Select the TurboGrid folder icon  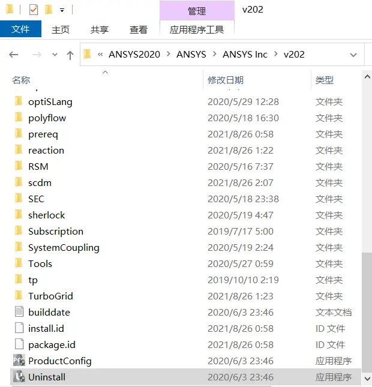tap(19, 295)
